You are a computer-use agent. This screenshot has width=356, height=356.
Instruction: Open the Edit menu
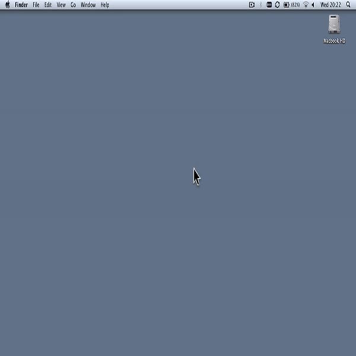pyautogui.click(x=48, y=5)
